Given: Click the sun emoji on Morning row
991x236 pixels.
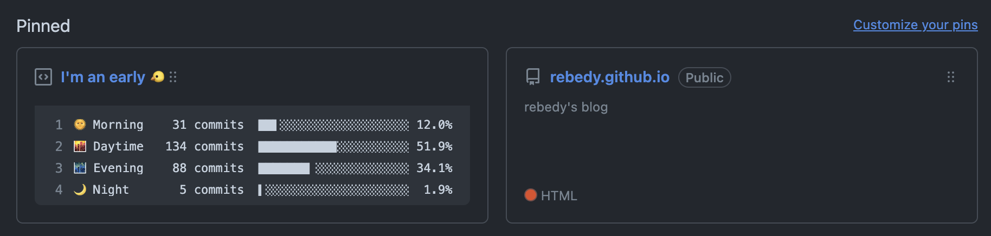Looking at the screenshot, I should (80, 124).
